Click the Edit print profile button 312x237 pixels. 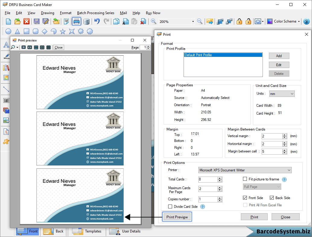pos(279,65)
